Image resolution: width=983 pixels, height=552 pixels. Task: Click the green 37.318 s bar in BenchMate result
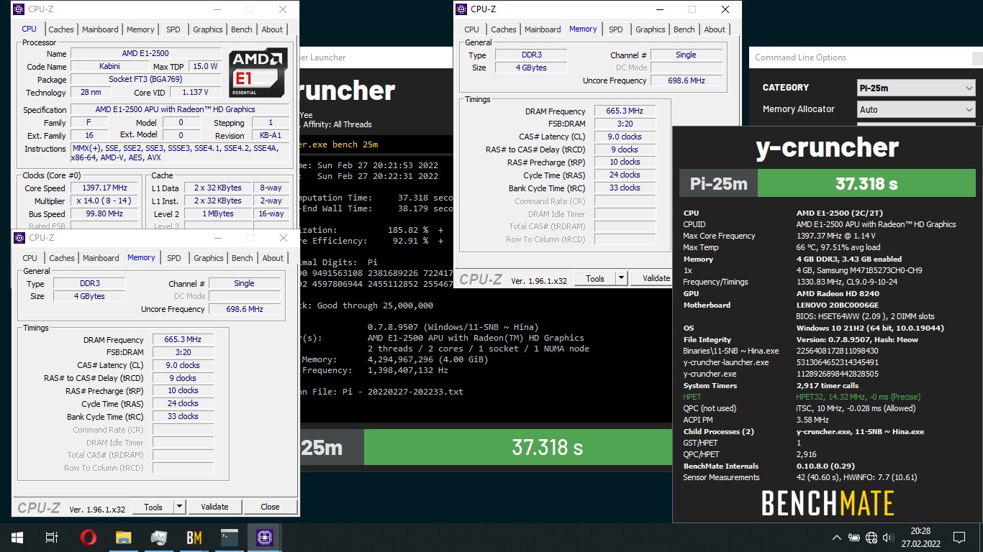(x=866, y=183)
